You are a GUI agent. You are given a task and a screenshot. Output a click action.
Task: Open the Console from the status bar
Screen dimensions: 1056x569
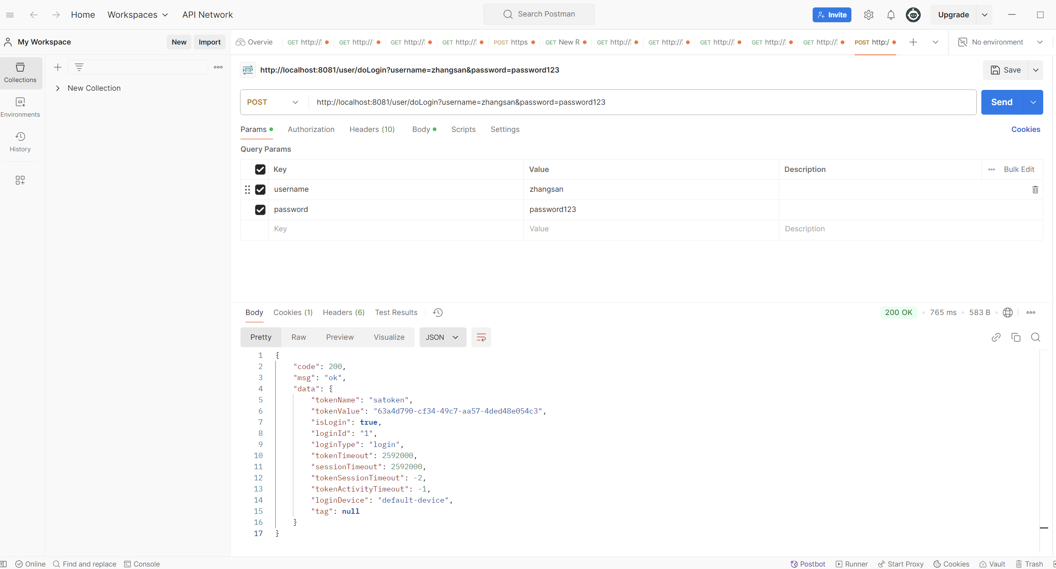coord(142,564)
